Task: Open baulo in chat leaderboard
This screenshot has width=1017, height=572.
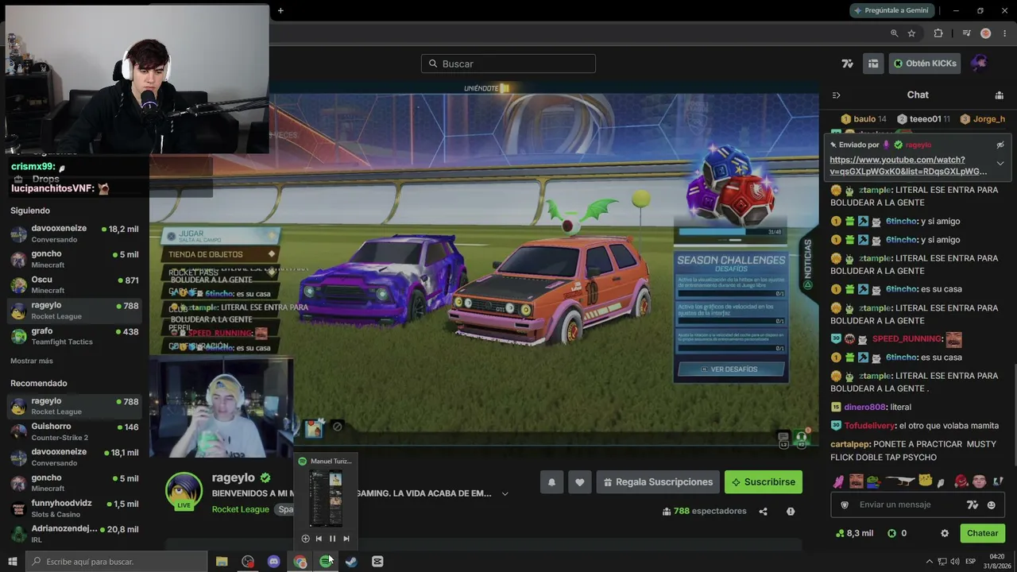Action: [864, 119]
